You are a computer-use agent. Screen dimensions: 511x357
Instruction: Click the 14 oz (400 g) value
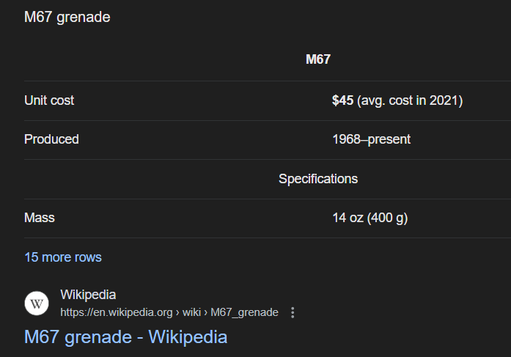370,218
